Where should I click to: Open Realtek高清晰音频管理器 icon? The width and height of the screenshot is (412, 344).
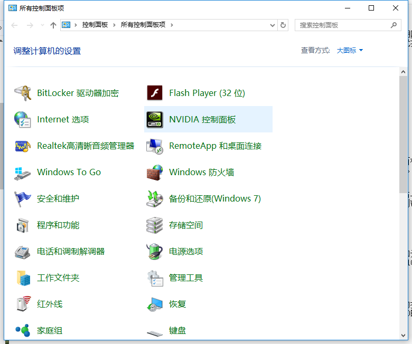pyautogui.click(x=23, y=146)
